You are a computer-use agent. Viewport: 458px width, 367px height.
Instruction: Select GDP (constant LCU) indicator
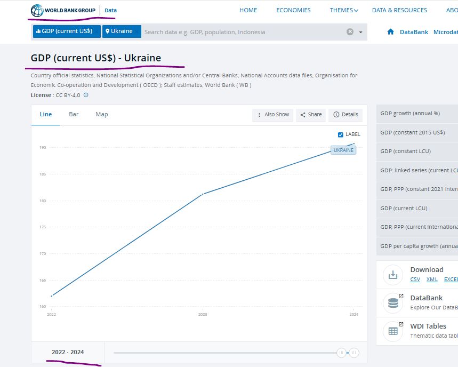click(417, 151)
